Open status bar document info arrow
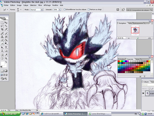The width and height of the screenshot is (154, 116). coord(37,110)
